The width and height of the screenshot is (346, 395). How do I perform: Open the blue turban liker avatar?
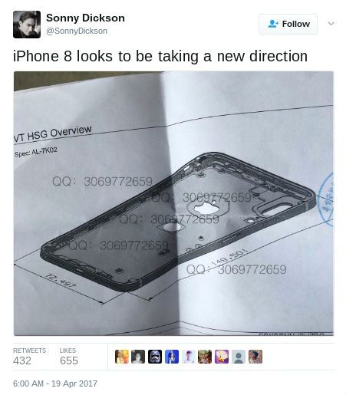pyautogui.click(x=255, y=357)
